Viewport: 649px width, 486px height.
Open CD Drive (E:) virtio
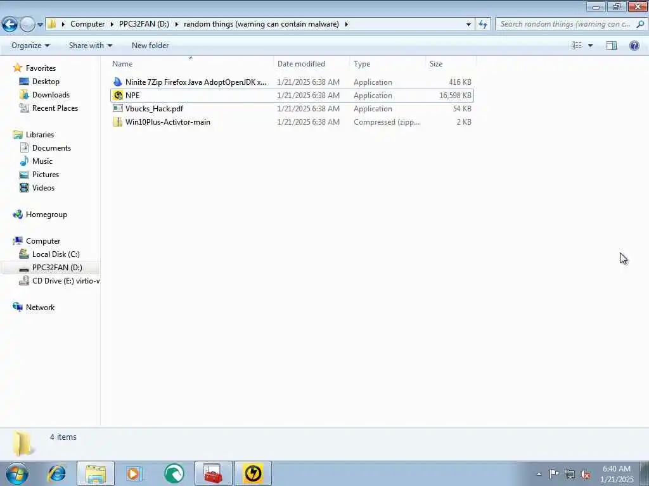pos(65,280)
